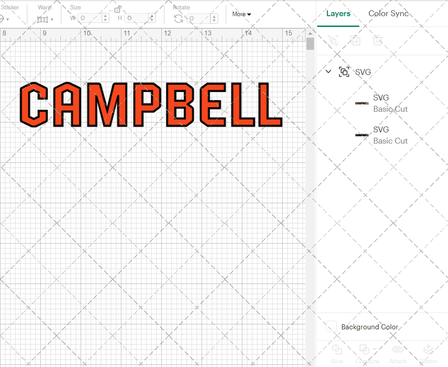Click the Duplicate layer icon

pyautogui.click(x=356, y=40)
